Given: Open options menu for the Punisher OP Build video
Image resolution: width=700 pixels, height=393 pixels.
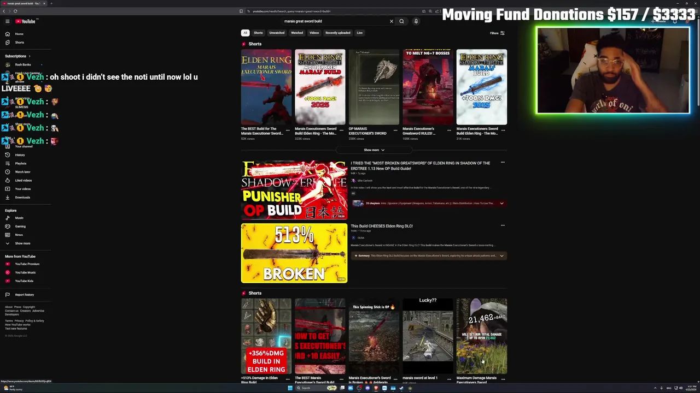Looking at the screenshot, I should point(503,162).
